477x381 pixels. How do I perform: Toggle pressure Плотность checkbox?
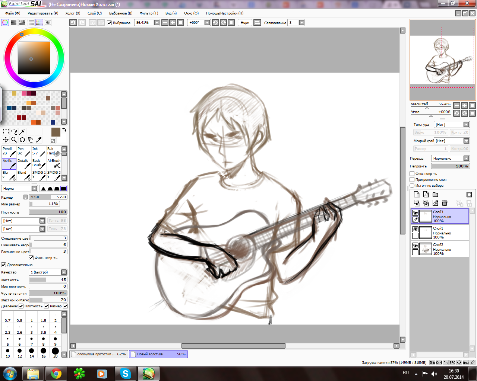click(x=21, y=306)
